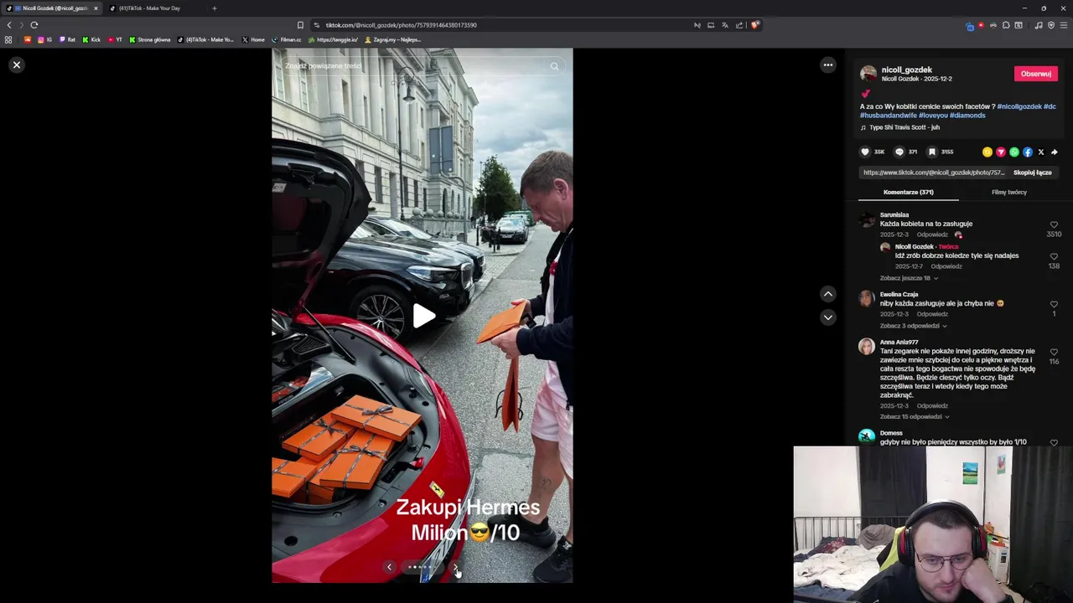Like Ewelina Czaja's comment
The height and width of the screenshot is (603, 1073).
1054,304
